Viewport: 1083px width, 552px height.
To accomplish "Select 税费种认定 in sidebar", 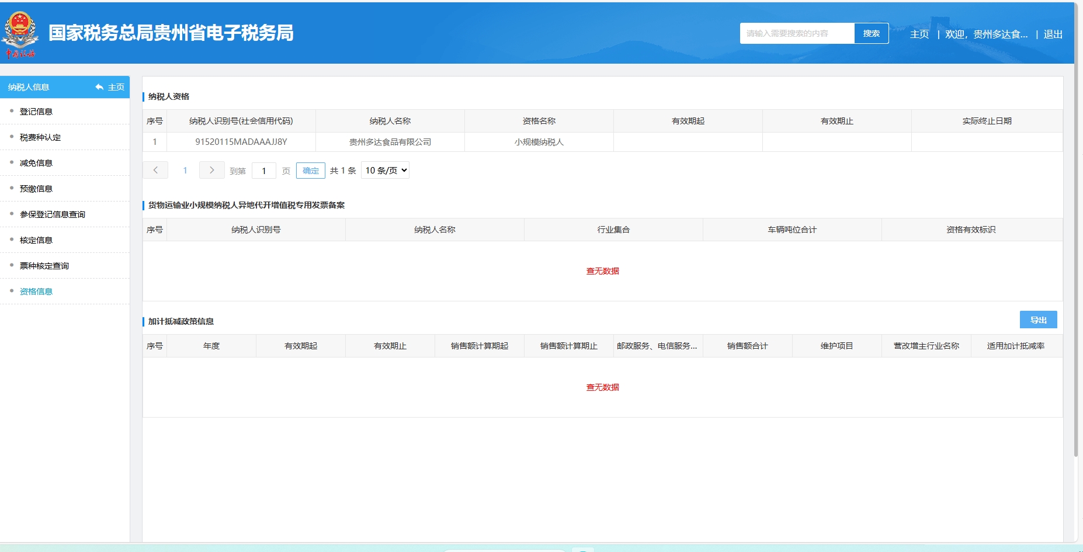I will click(40, 137).
